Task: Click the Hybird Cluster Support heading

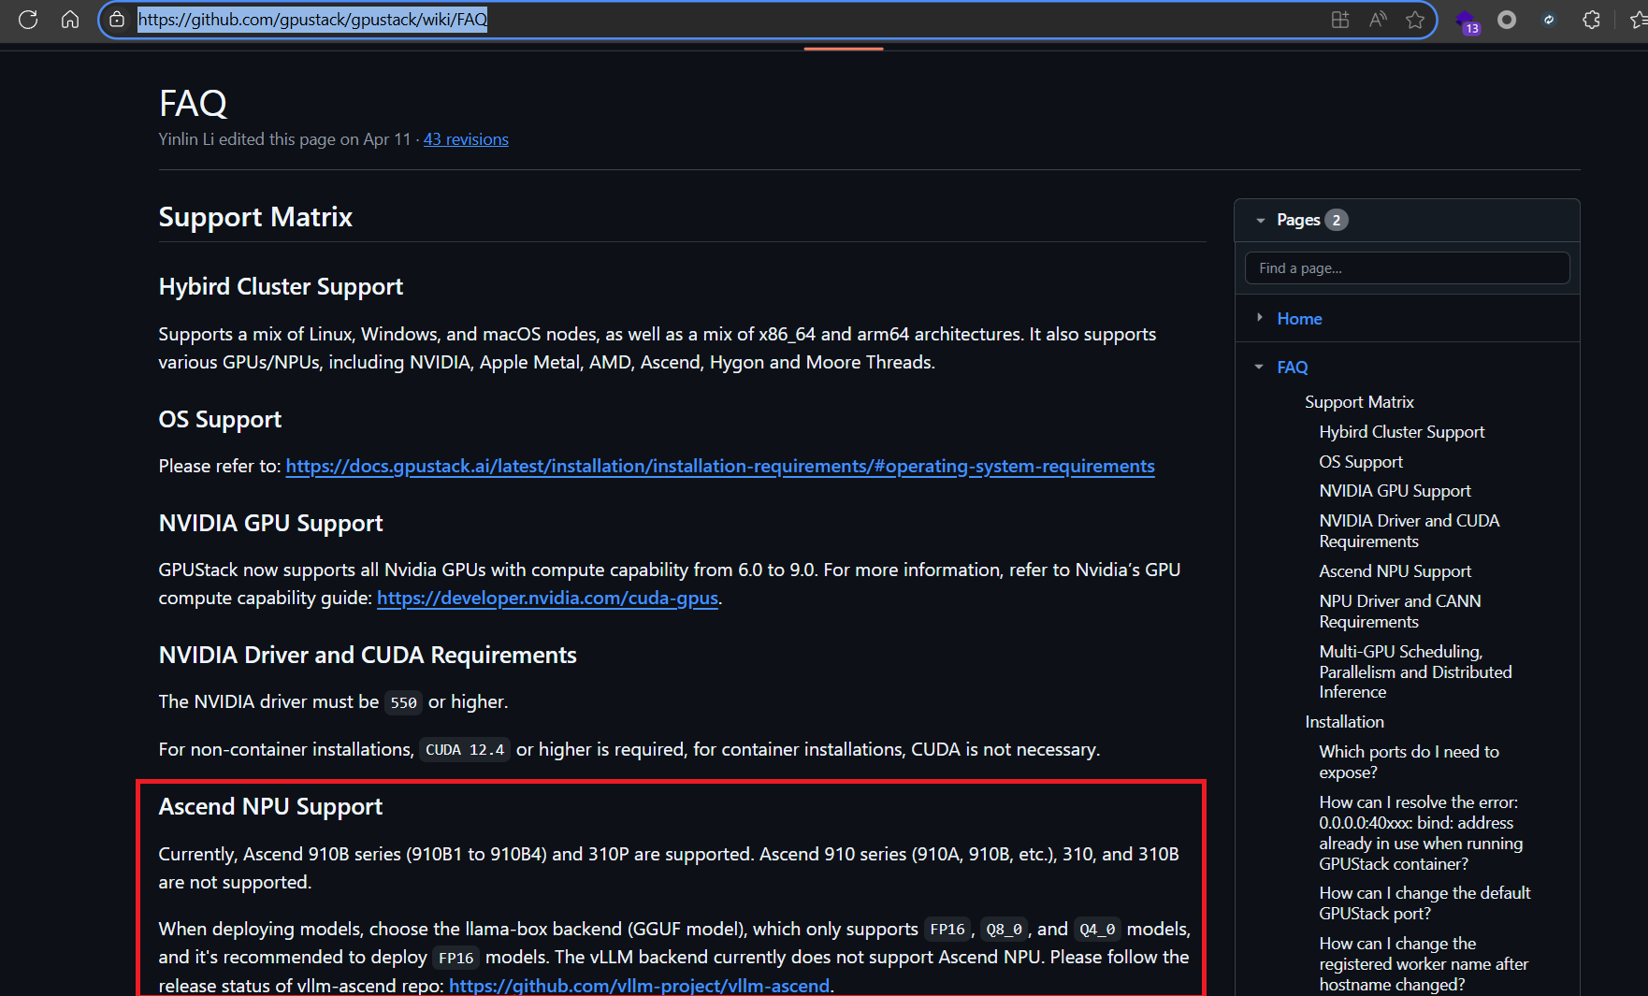Action: coord(281,286)
